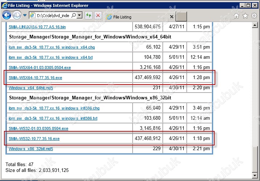The height and width of the screenshot is (181, 260).
Task: Open ibm_sw_ds3-5k windows_intl386.chg link
Action: click(x=54, y=108)
